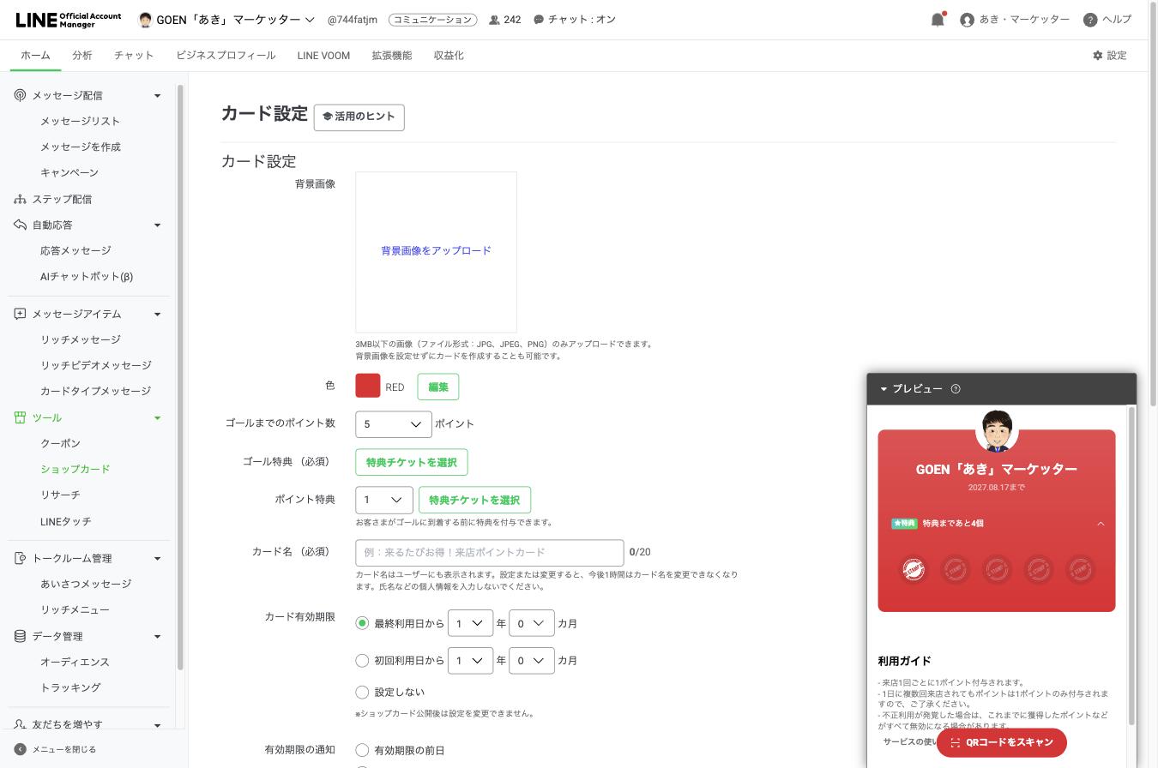Open the point bonus number dropdown

[x=384, y=500]
